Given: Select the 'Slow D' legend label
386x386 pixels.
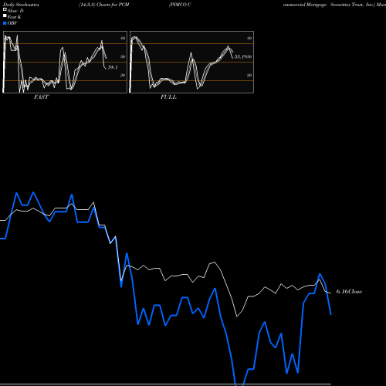Looking at the screenshot, I should pyautogui.click(x=15, y=11).
